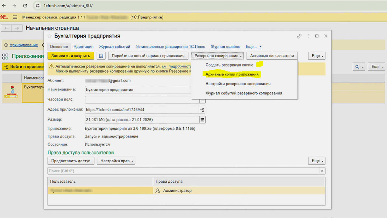Screen dimensions: 387x218
Task: Clear the search field with X
Action: [322, 171]
